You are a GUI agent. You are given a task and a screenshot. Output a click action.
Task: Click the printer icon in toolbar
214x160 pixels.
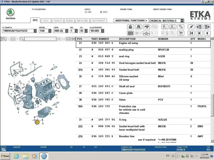click(130, 27)
